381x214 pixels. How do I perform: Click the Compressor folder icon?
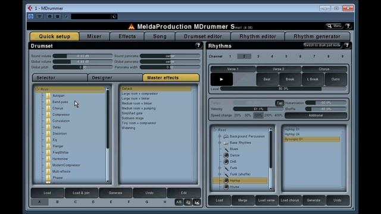coord(48,115)
